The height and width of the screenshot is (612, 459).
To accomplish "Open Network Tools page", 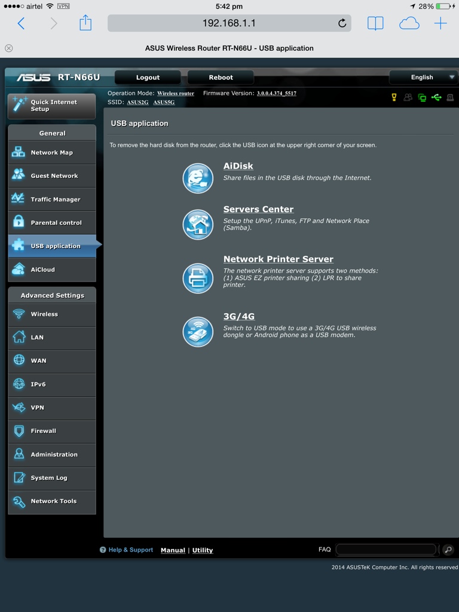I will pyautogui.click(x=52, y=501).
